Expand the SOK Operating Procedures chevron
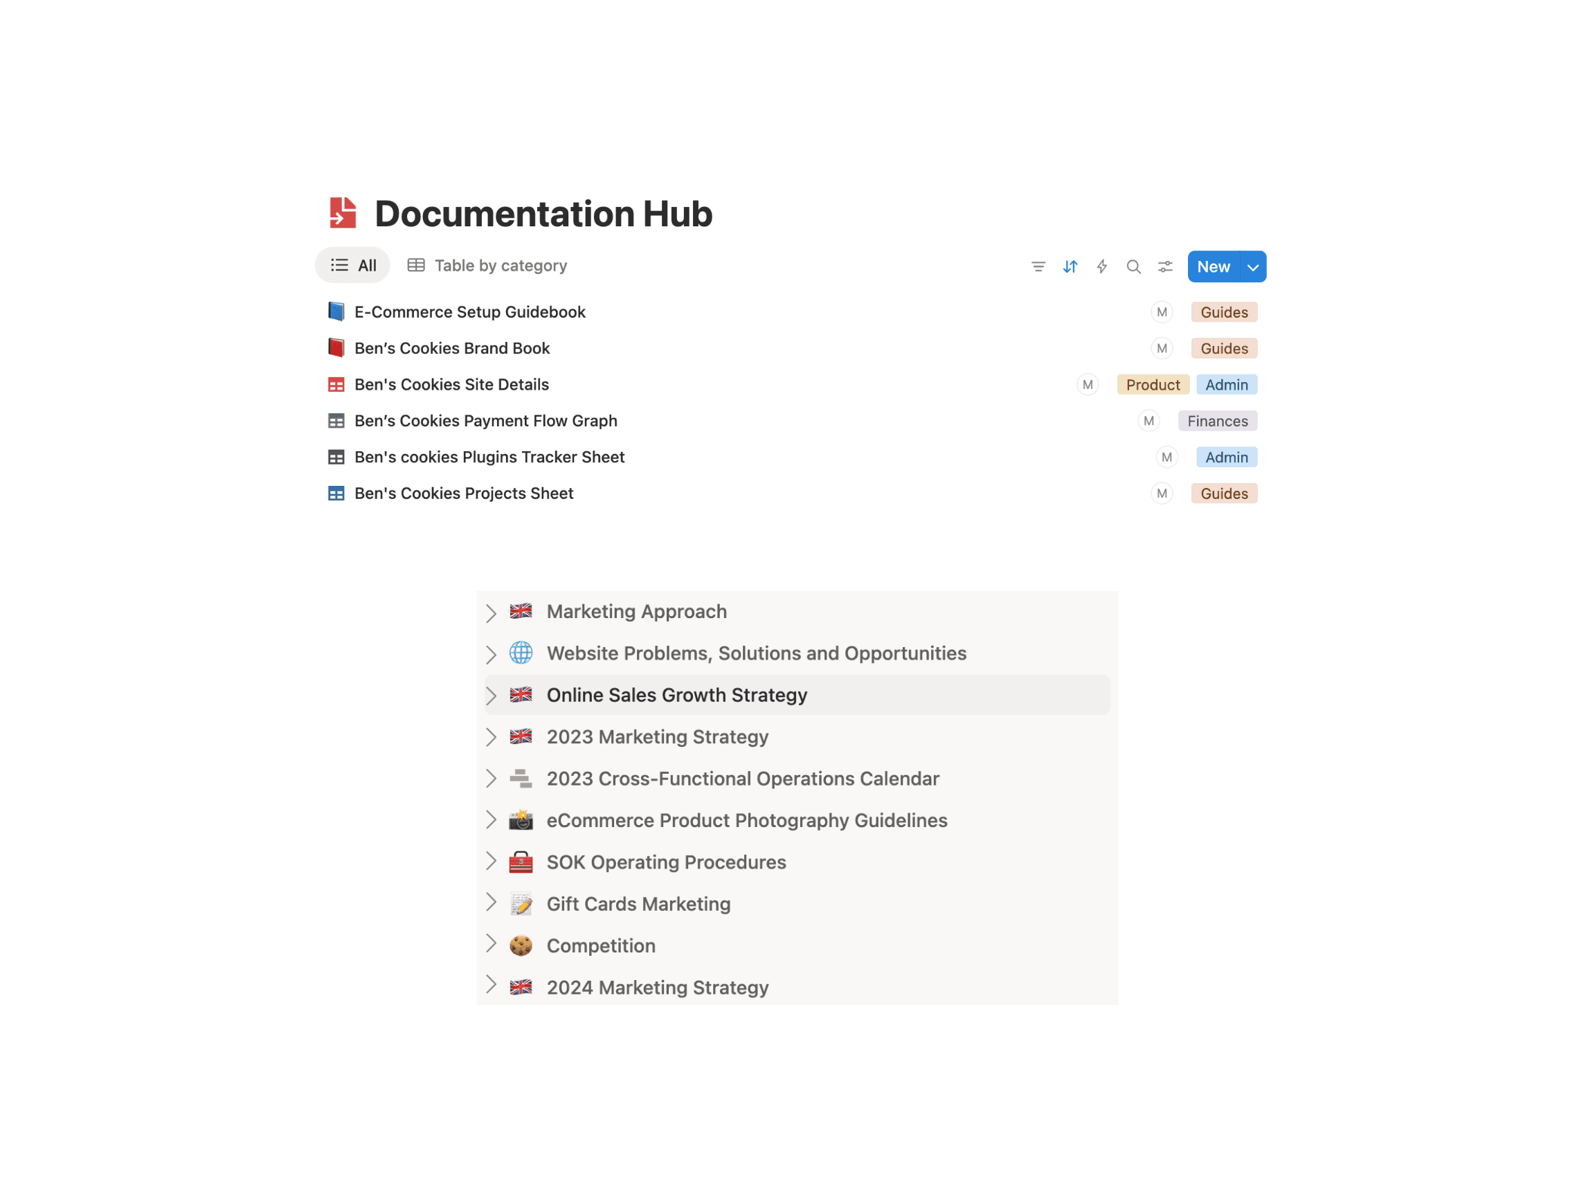This screenshot has height=1196, width=1595. (491, 861)
